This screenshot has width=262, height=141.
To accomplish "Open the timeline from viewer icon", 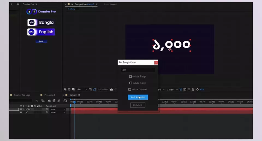I will click(189, 89).
